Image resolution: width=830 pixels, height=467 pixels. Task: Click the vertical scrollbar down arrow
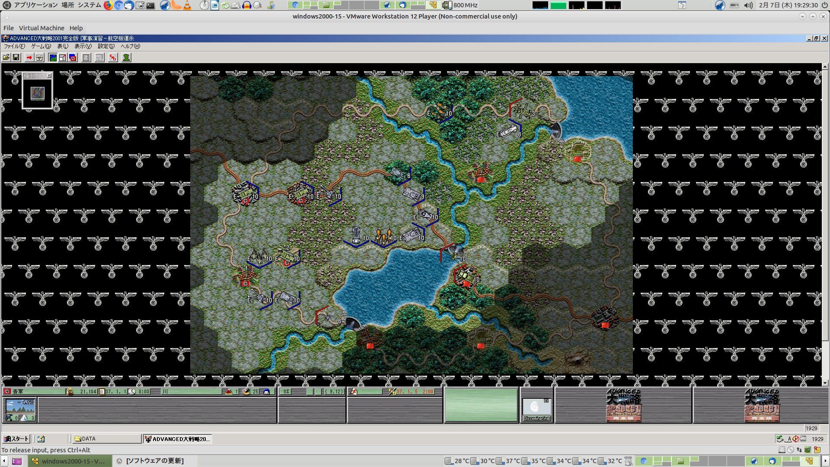click(825, 383)
